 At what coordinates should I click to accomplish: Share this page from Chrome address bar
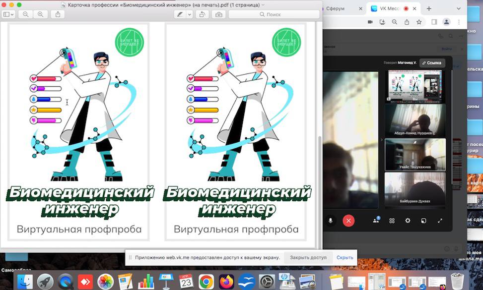(407, 22)
